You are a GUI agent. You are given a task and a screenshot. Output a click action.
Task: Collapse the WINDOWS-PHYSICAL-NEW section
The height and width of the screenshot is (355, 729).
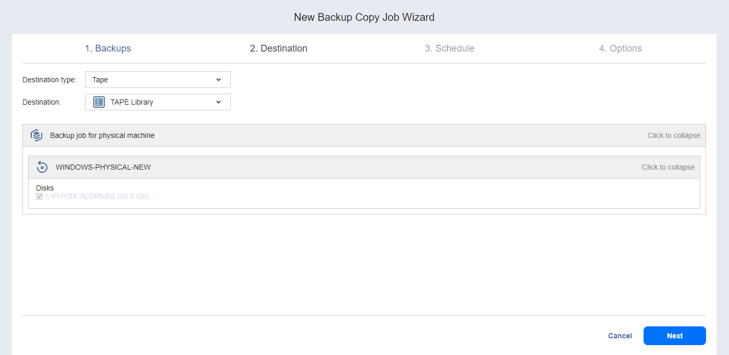[668, 167]
